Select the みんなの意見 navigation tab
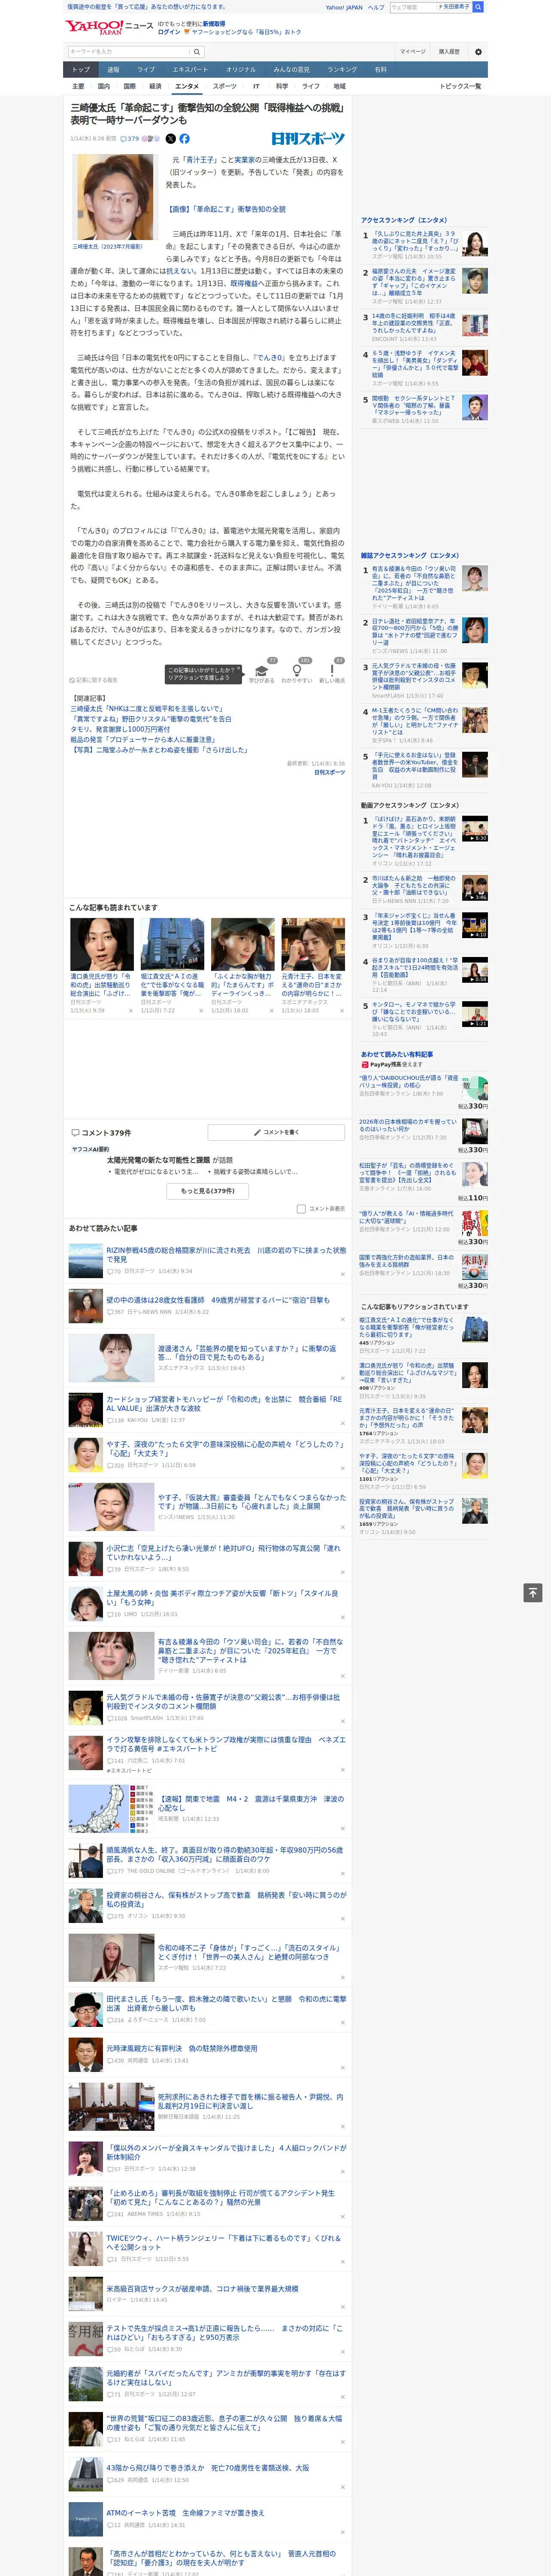The width and height of the screenshot is (551, 2576). point(291,70)
